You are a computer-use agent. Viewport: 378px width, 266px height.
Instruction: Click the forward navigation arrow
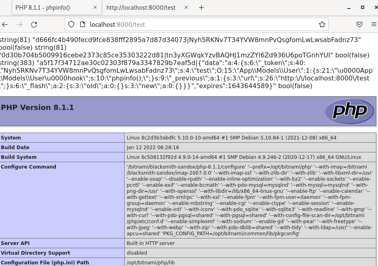[x=19, y=24]
